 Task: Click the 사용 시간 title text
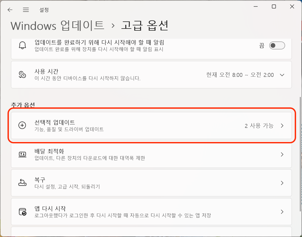pos(46,71)
